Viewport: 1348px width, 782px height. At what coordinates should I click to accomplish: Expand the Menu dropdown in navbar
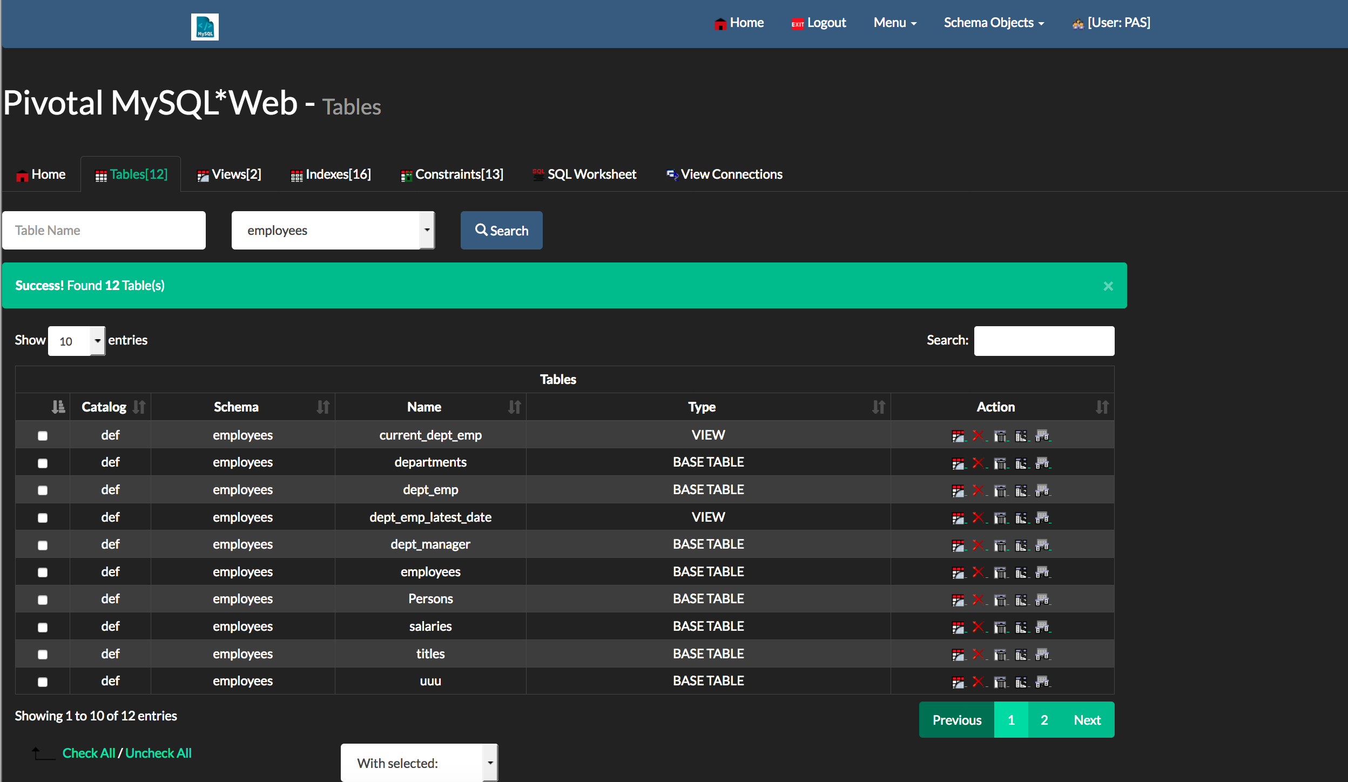pos(895,23)
